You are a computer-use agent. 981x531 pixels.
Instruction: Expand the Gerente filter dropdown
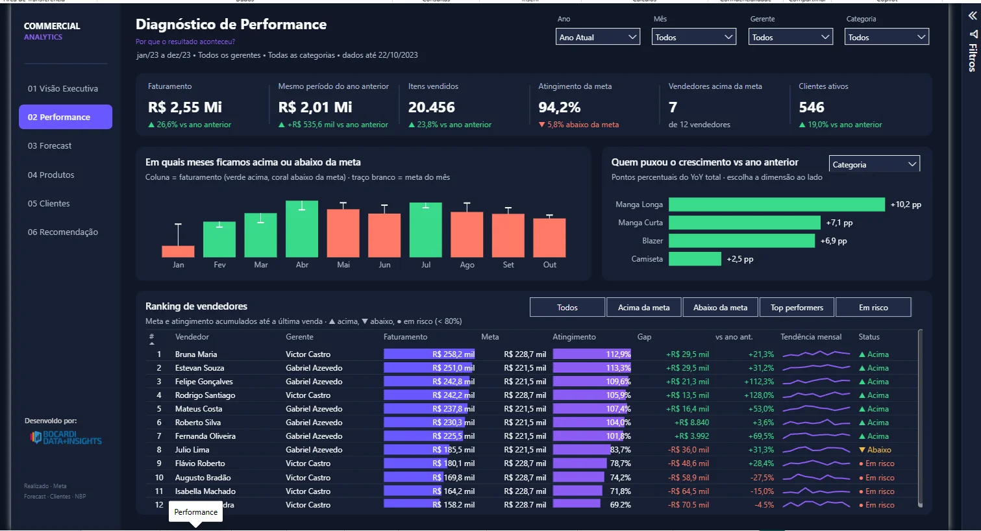click(791, 37)
